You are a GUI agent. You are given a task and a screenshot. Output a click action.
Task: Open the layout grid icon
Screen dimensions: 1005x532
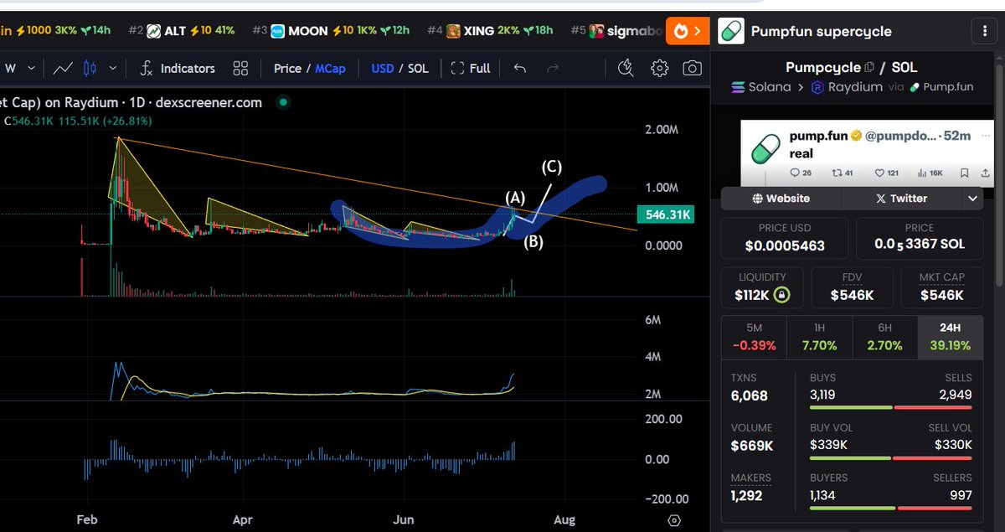241,68
